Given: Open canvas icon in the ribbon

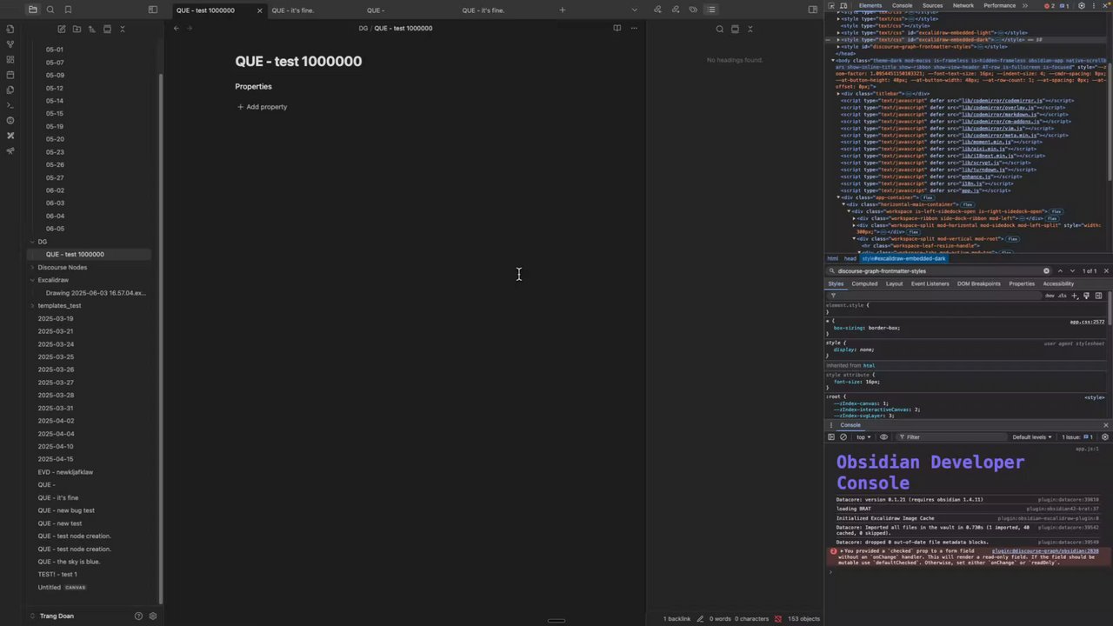Looking at the screenshot, I should 10,59.
